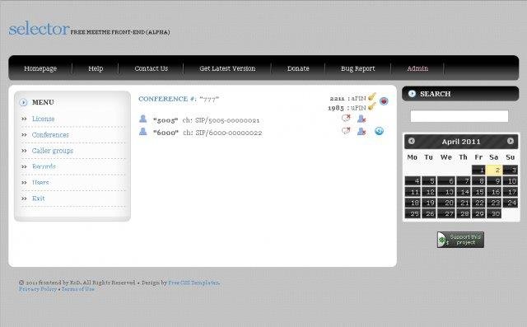Select April 15 in the calendar
The height and width of the screenshot is (327, 527).
coord(478,192)
